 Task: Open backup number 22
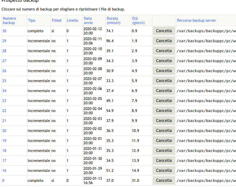click(x=4, y=111)
